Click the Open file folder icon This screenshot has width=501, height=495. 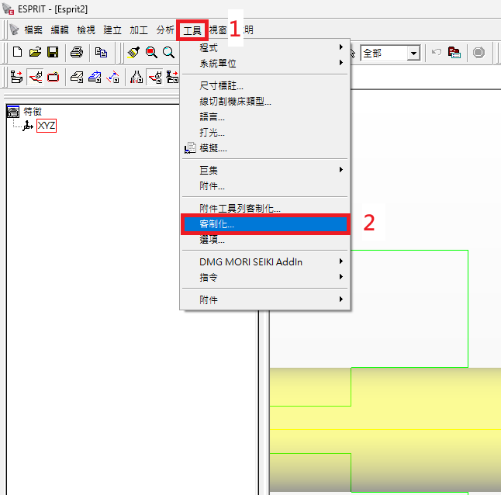pos(35,53)
